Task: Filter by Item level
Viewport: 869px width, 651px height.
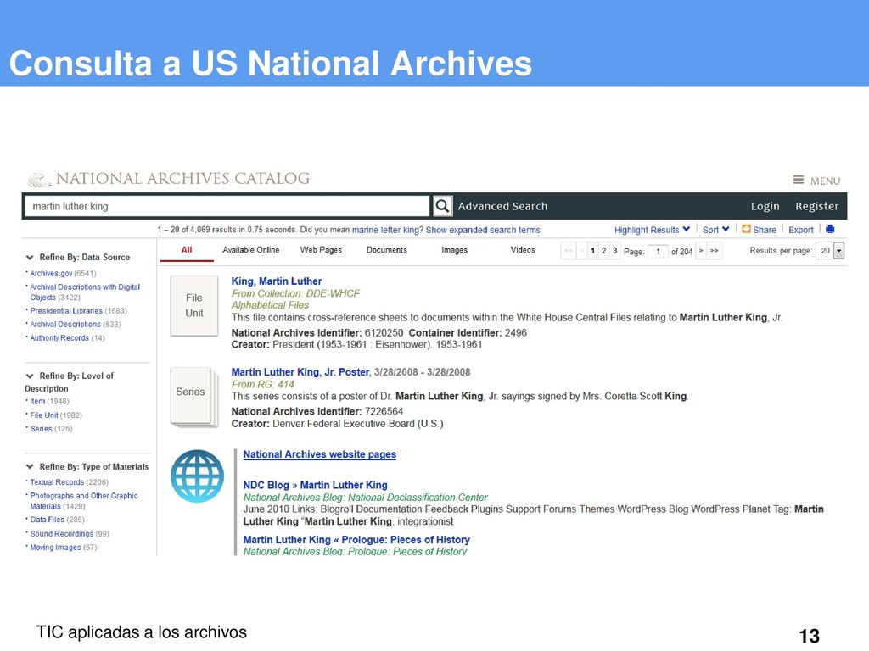Action: pos(37,401)
